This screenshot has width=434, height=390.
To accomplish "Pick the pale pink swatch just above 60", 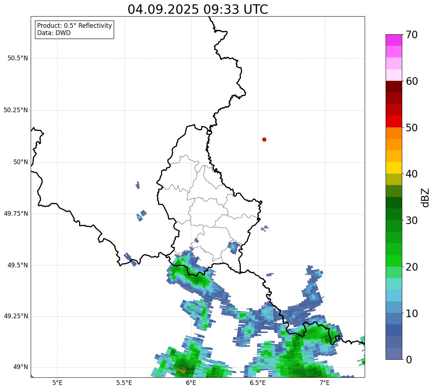I will click(394, 75).
